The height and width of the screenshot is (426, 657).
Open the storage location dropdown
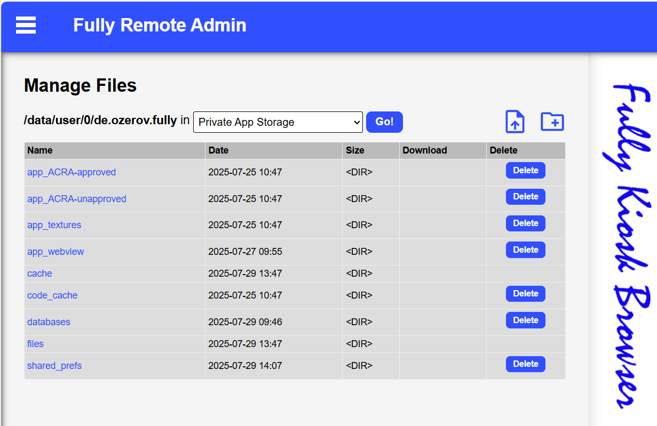(x=278, y=122)
